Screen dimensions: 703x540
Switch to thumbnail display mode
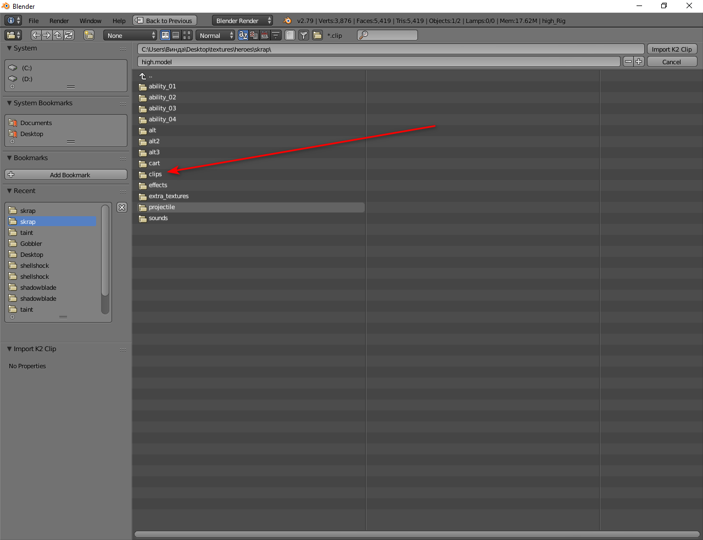point(187,35)
